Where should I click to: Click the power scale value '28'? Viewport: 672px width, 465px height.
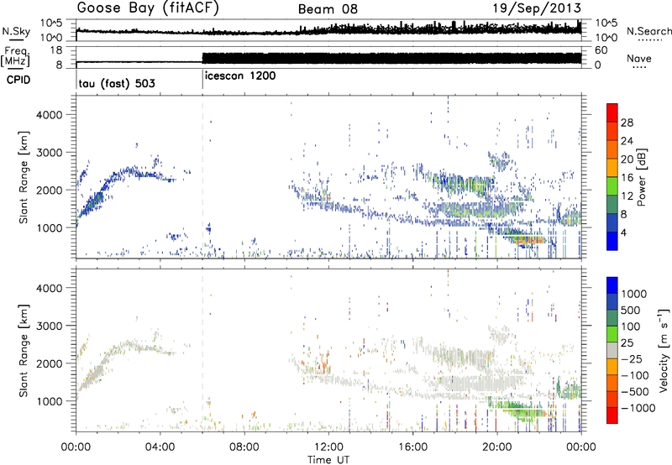click(x=627, y=123)
